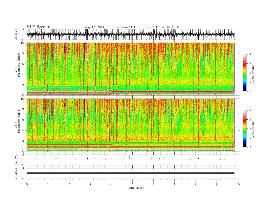
Task: Click inside the ch.1 frequency spectrogram
Action: 130,69
